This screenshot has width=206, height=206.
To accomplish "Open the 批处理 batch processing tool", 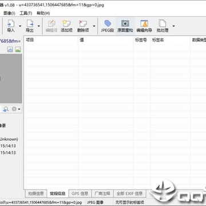I will coord(163,26).
